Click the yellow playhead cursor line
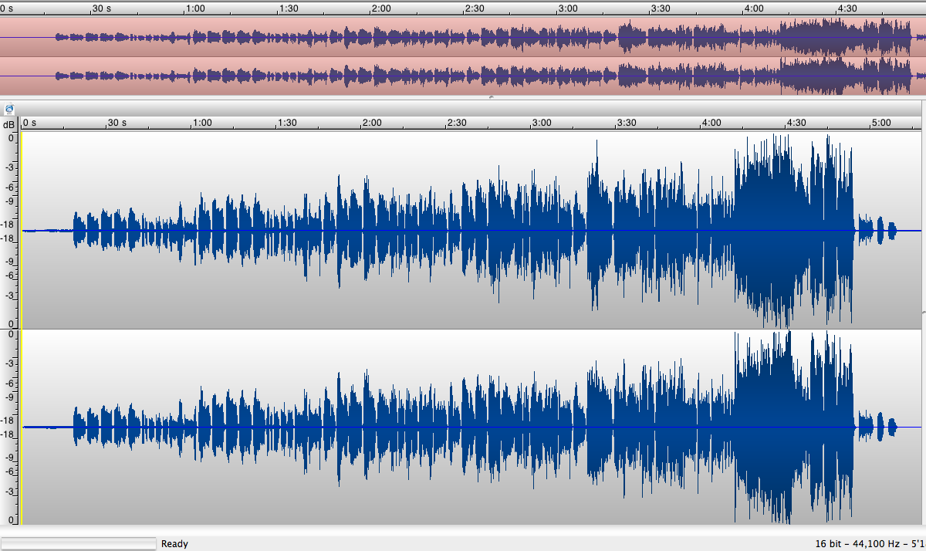 click(22, 328)
